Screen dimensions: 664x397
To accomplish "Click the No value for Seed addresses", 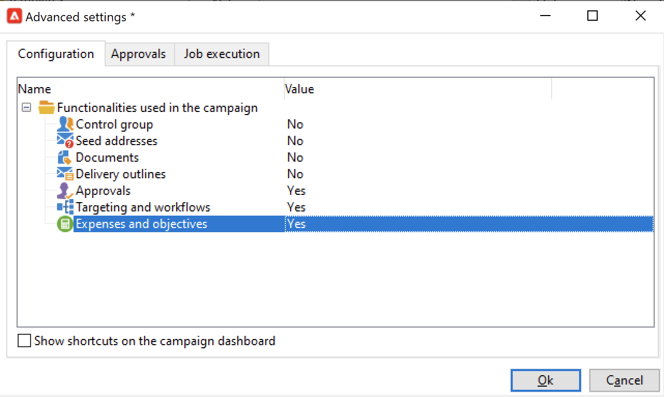I will point(295,141).
